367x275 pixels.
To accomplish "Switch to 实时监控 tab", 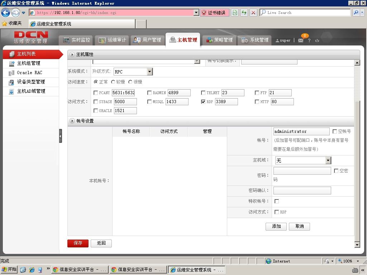I will point(77,40).
